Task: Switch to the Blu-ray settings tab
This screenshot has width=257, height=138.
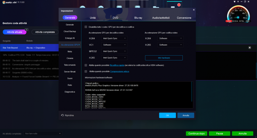Action: 138,18
